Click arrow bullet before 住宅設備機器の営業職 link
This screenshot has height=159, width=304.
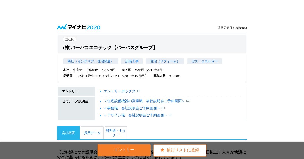(100, 101)
